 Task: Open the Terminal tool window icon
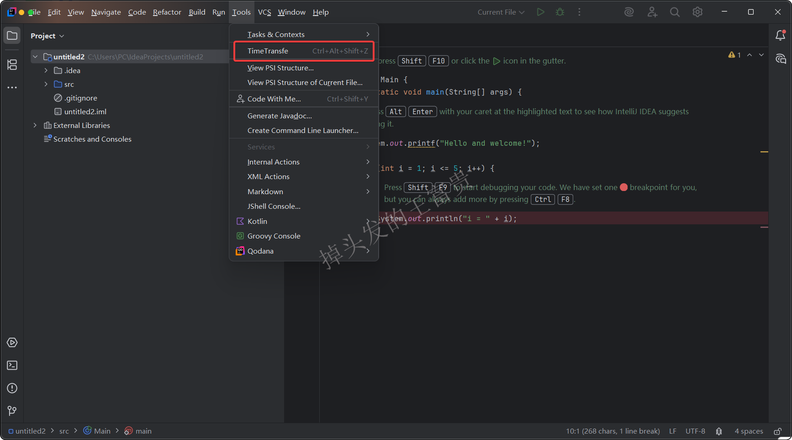[12, 366]
